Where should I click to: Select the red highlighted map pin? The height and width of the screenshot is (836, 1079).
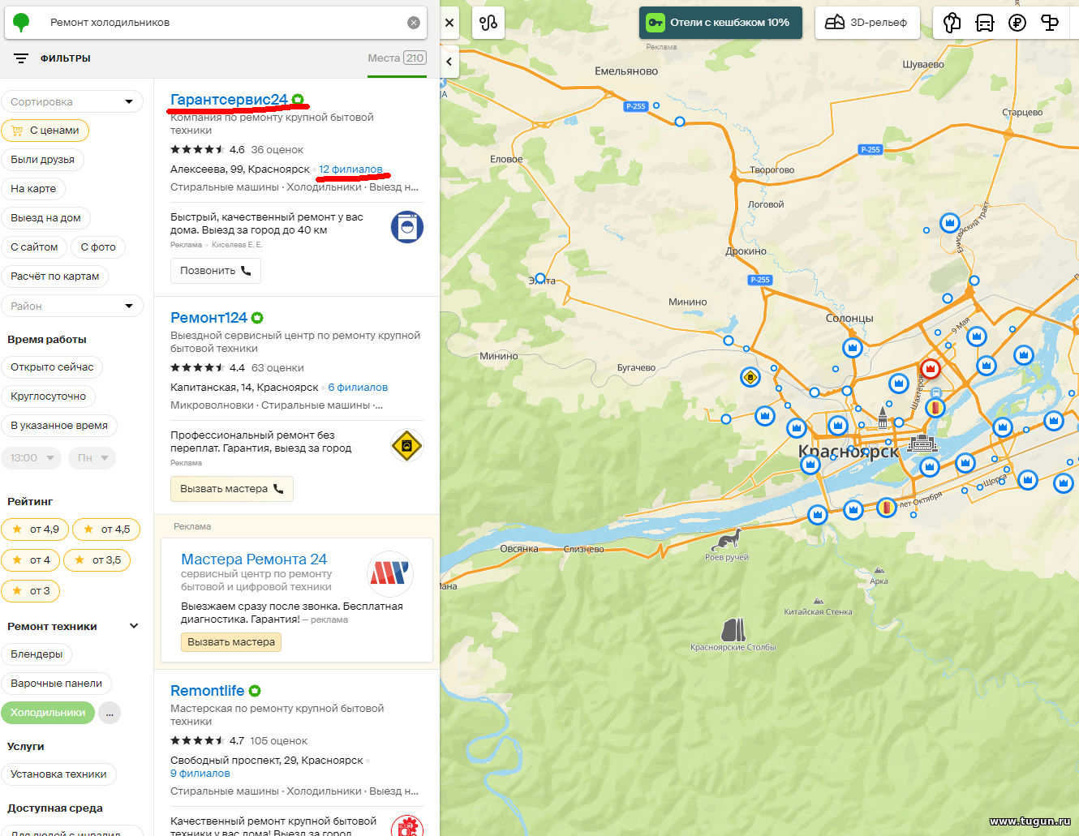point(930,369)
